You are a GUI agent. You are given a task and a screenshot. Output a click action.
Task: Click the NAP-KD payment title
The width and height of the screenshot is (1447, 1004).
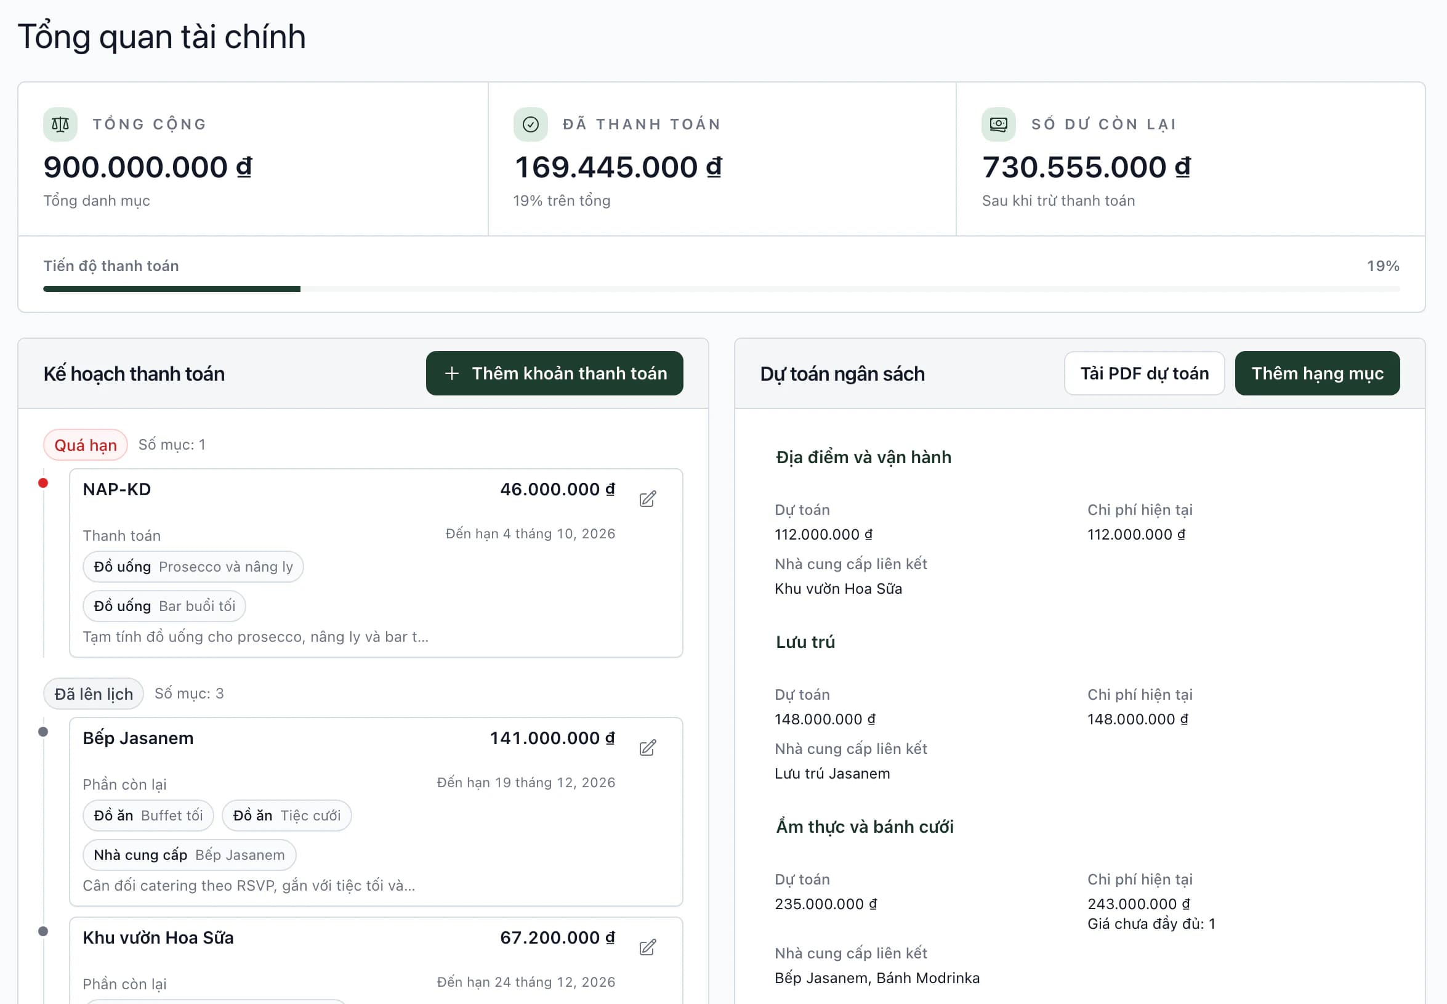pyautogui.click(x=117, y=490)
